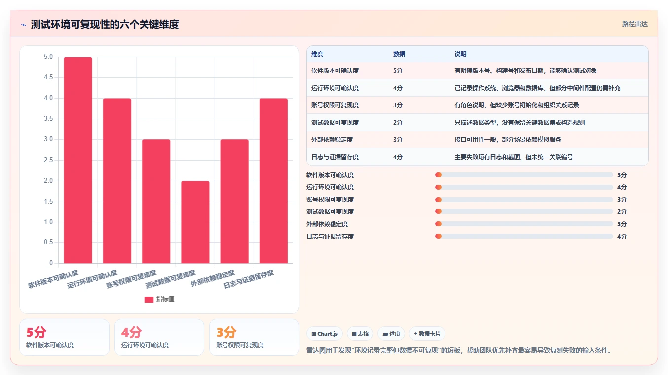Viewport: 668px width, 375px height.
Task: Click the lightning icon beside the page title
Action: tap(23, 25)
